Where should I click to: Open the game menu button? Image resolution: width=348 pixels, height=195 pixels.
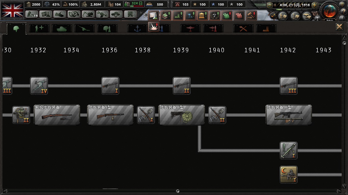coord(343,4)
